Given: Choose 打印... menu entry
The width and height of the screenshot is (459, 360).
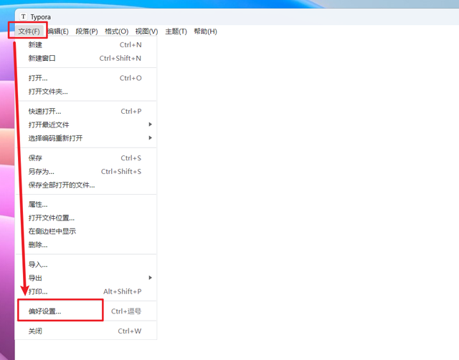Looking at the screenshot, I should point(86,291).
